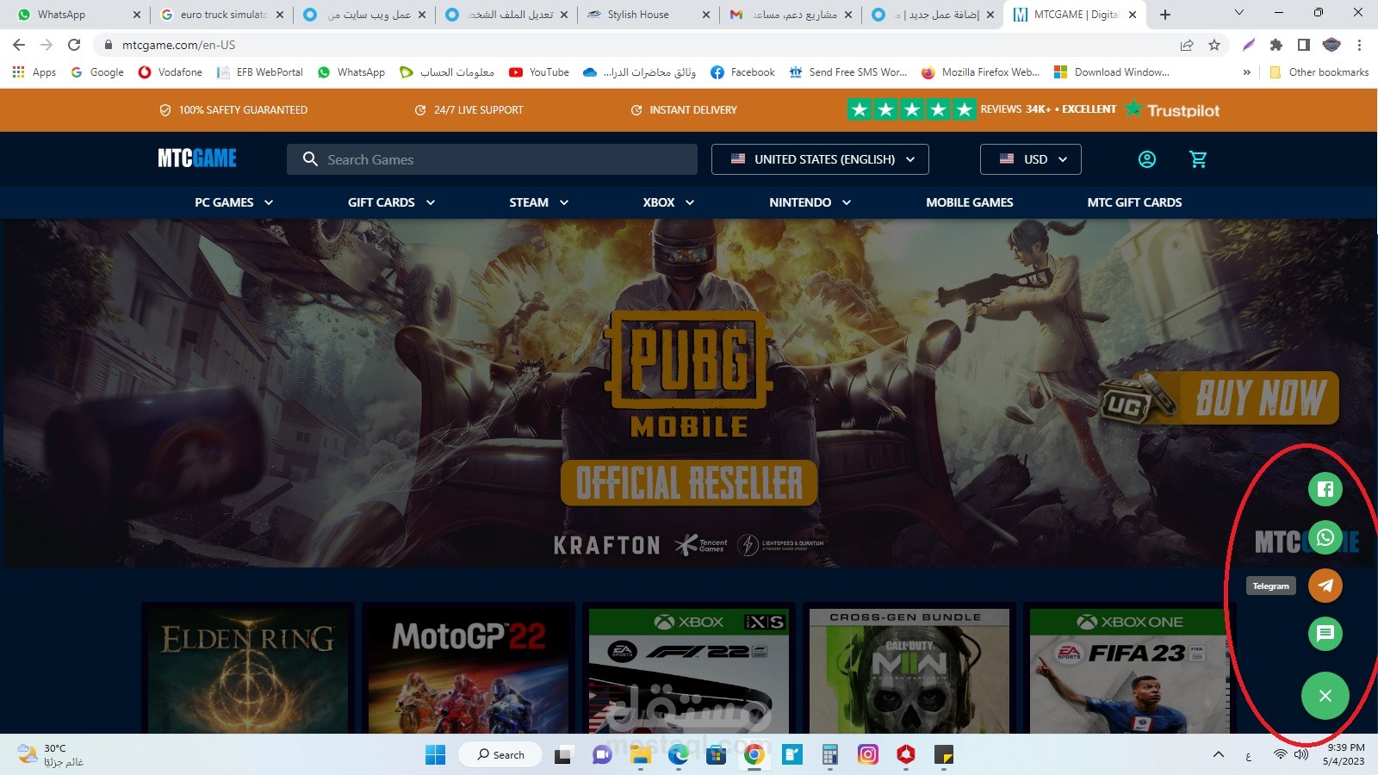Screen dimensions: 1378x775
Task: Launch Microsoft Edge from the taskbar
Action: [x=679, y=755]
